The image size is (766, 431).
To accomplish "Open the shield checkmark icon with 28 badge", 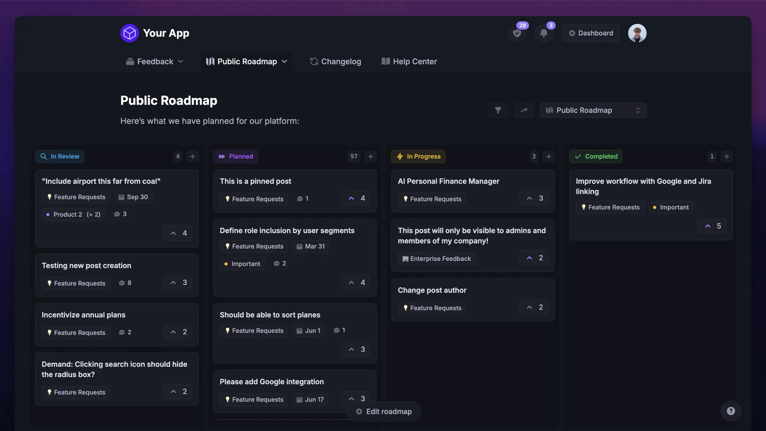I will pos(517,33).
